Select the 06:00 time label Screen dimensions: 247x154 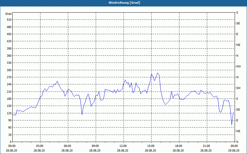pos(68,146)
